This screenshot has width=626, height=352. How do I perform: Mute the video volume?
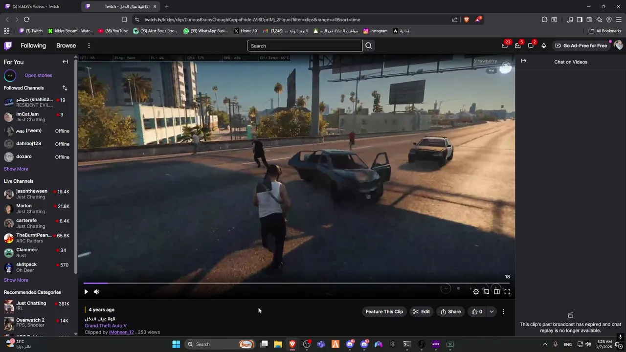point(96,292)
